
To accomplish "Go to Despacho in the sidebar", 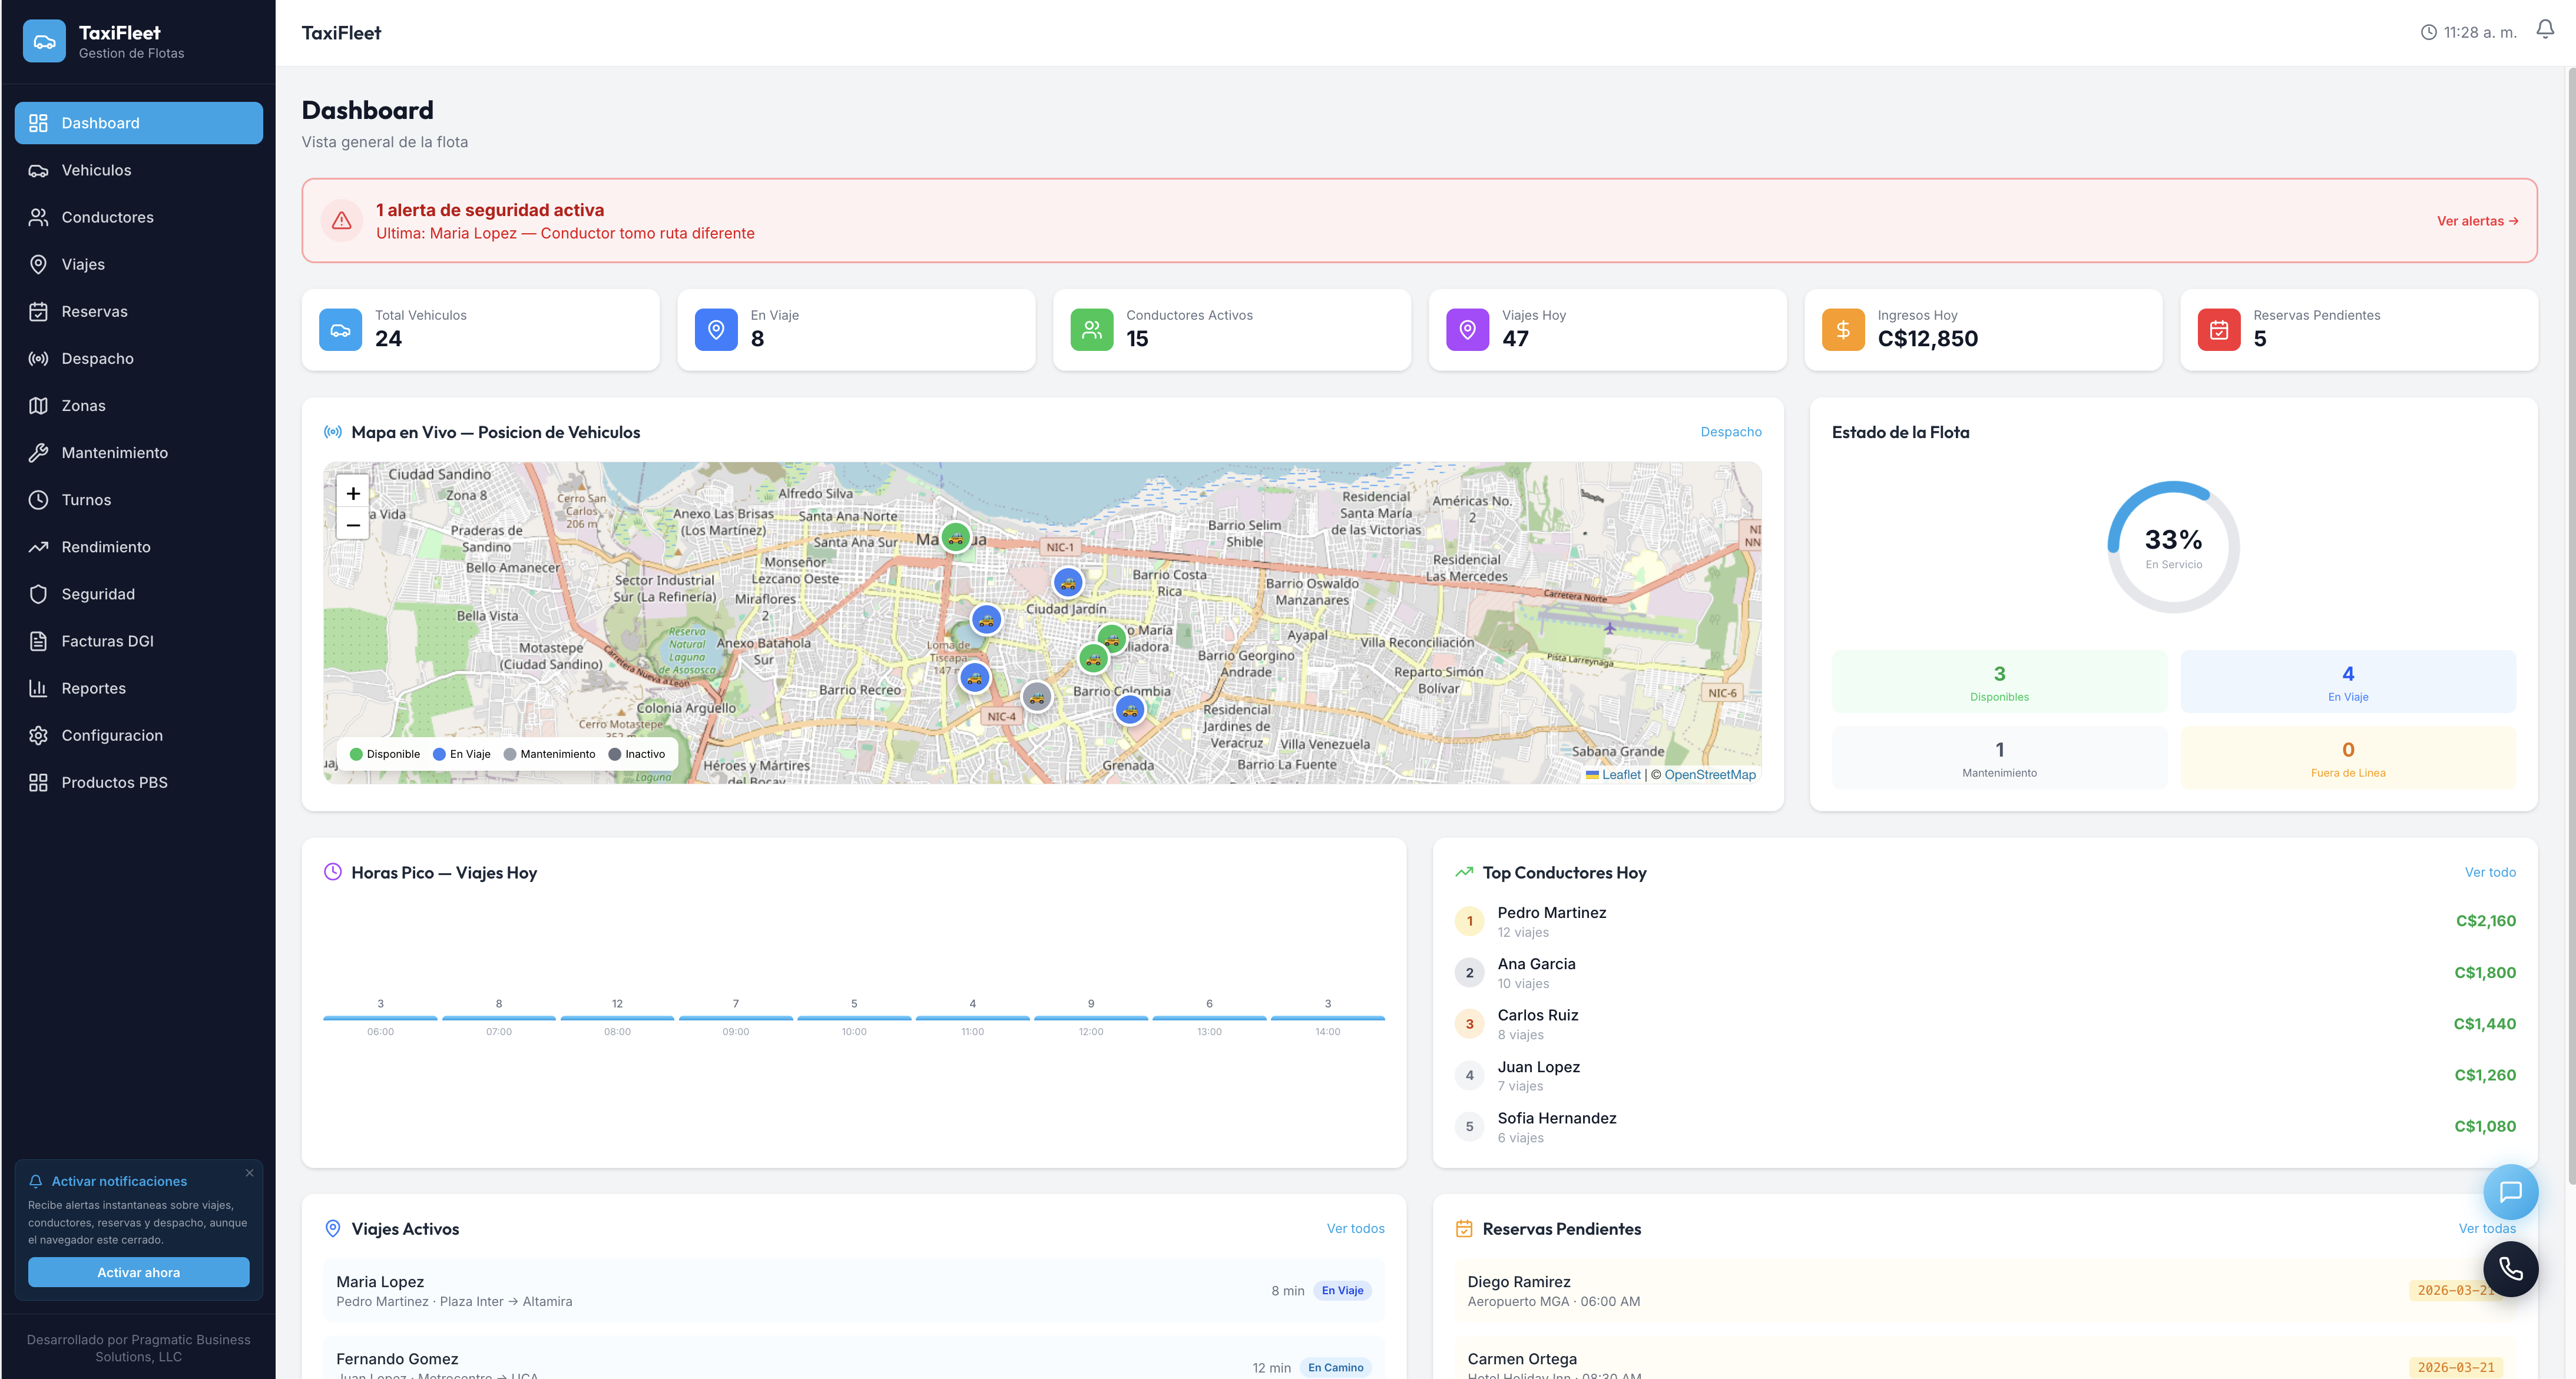I will click(97, 358).
